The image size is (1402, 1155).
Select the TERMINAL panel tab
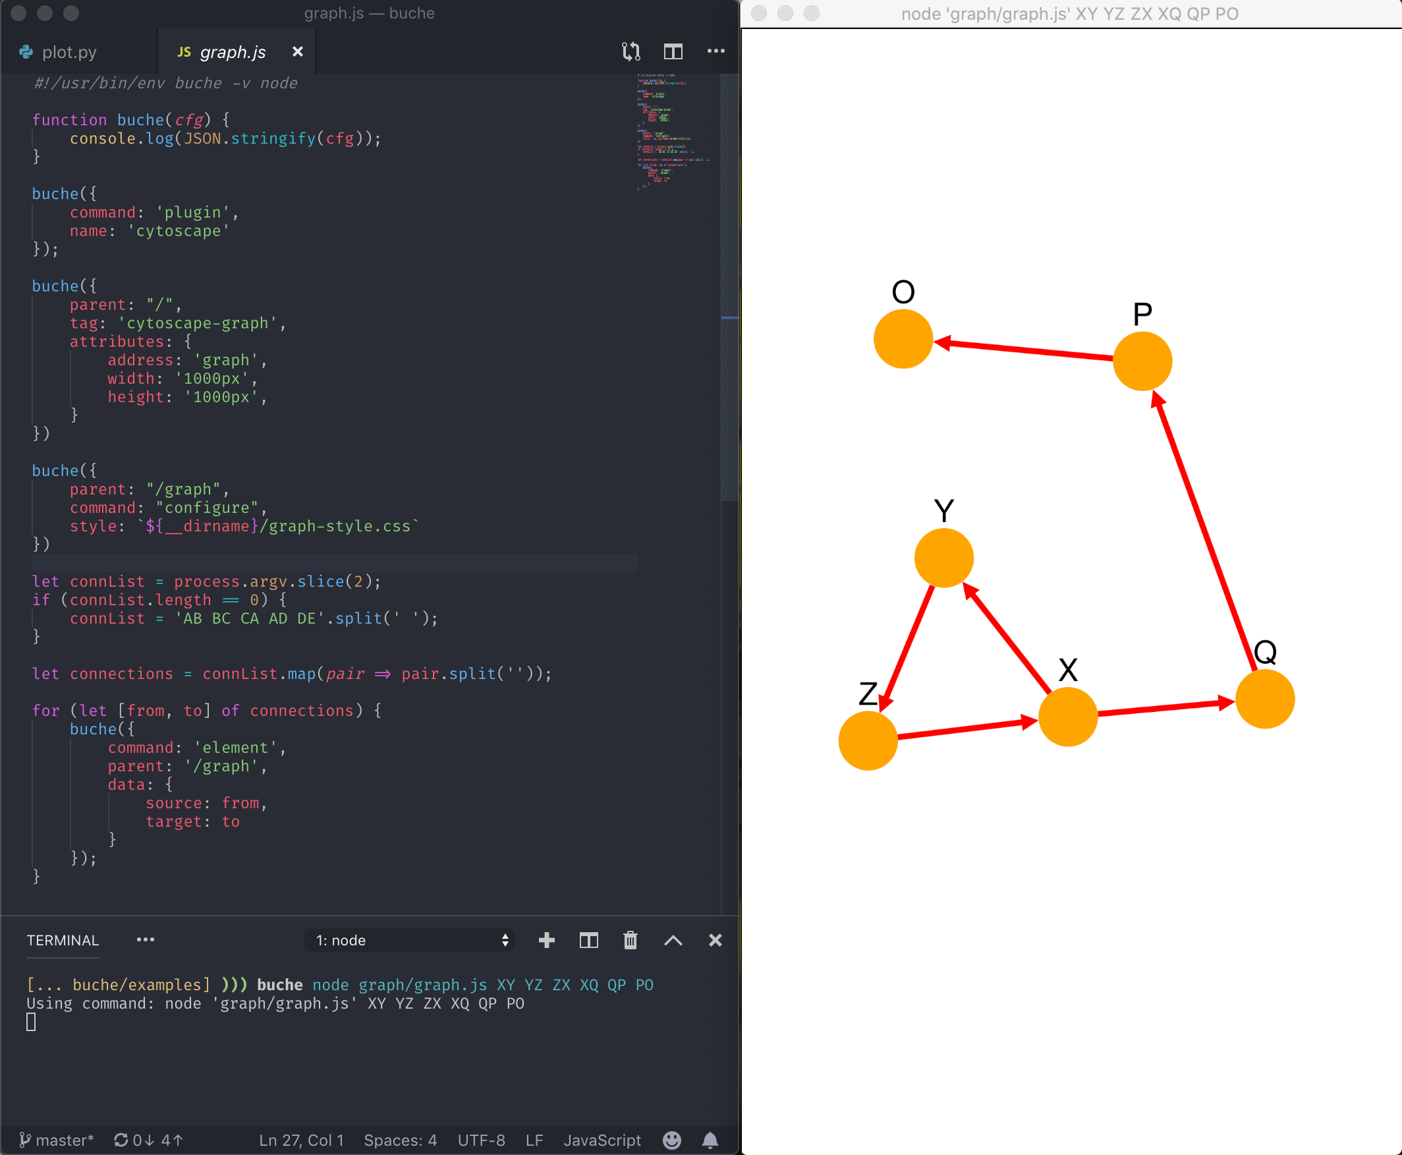coord(63,940)
